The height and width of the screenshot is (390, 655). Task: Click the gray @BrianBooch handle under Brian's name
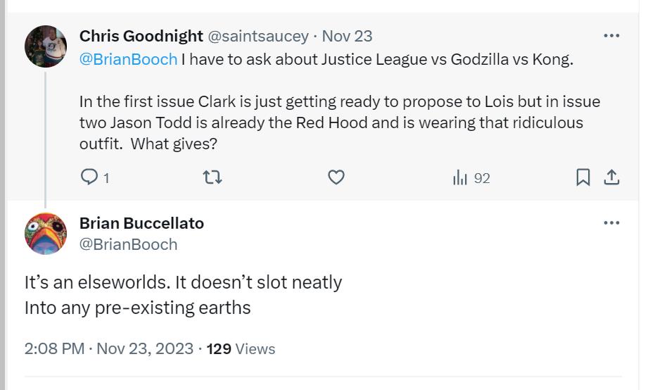click(x=128, y=244)
